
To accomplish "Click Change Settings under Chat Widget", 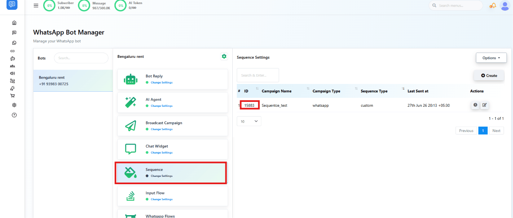I will (161, 152).
